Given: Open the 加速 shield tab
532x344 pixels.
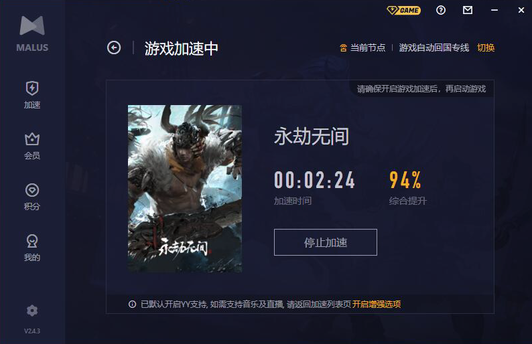Looking at the screenshot, I should (32, 95).
